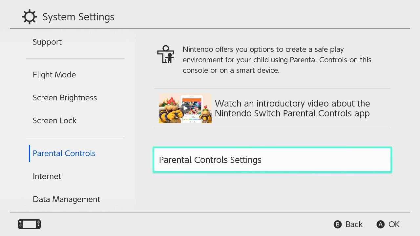Image resolution: width=420 pixels, height=236 pixels.
Task: Select Flight Mode in the sidebar
Action: pos(54,75)
